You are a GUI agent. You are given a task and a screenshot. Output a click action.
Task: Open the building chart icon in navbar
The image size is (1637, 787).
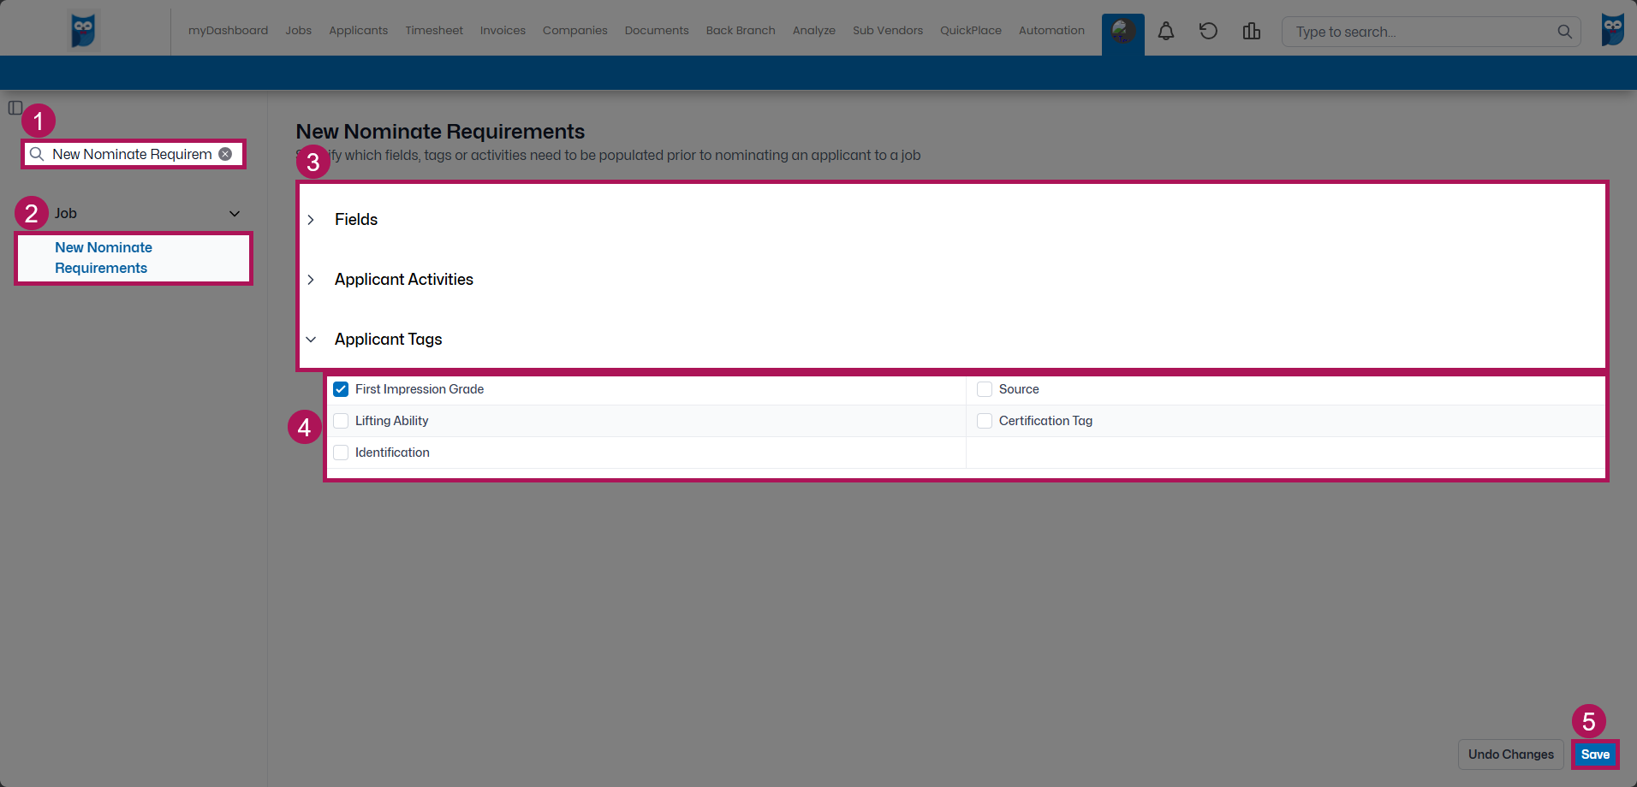tap(1252, 32)
